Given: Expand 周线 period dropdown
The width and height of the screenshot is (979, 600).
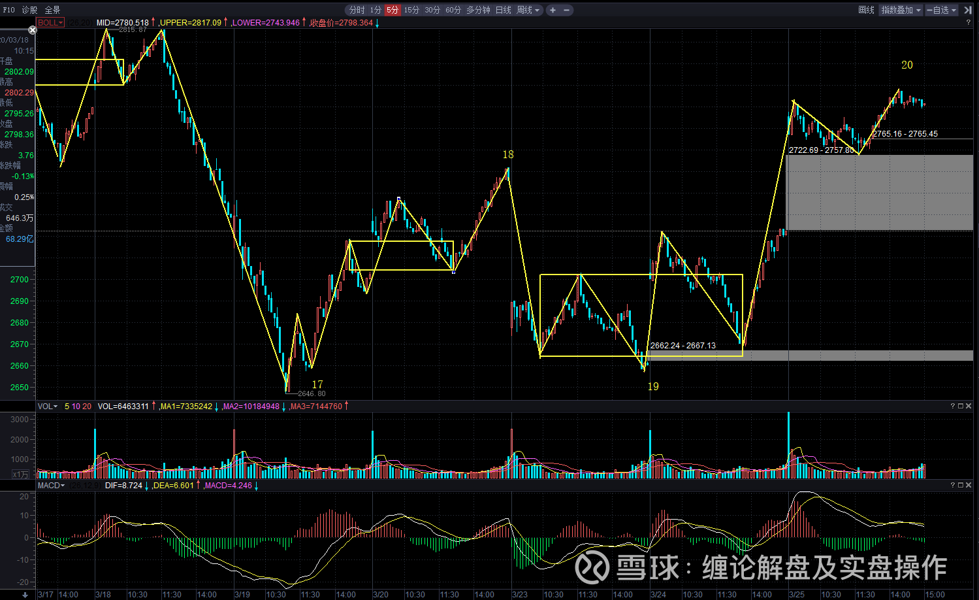Looking at the screenshot, I should tap(528, 10).
